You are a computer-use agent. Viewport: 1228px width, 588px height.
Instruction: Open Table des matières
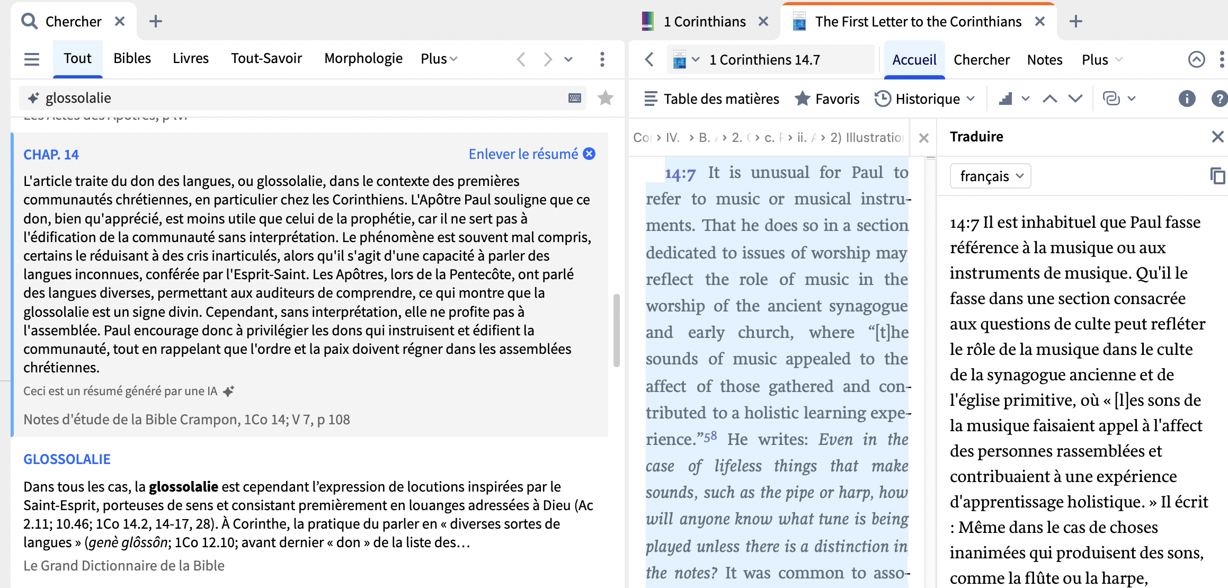click(711, 99)
